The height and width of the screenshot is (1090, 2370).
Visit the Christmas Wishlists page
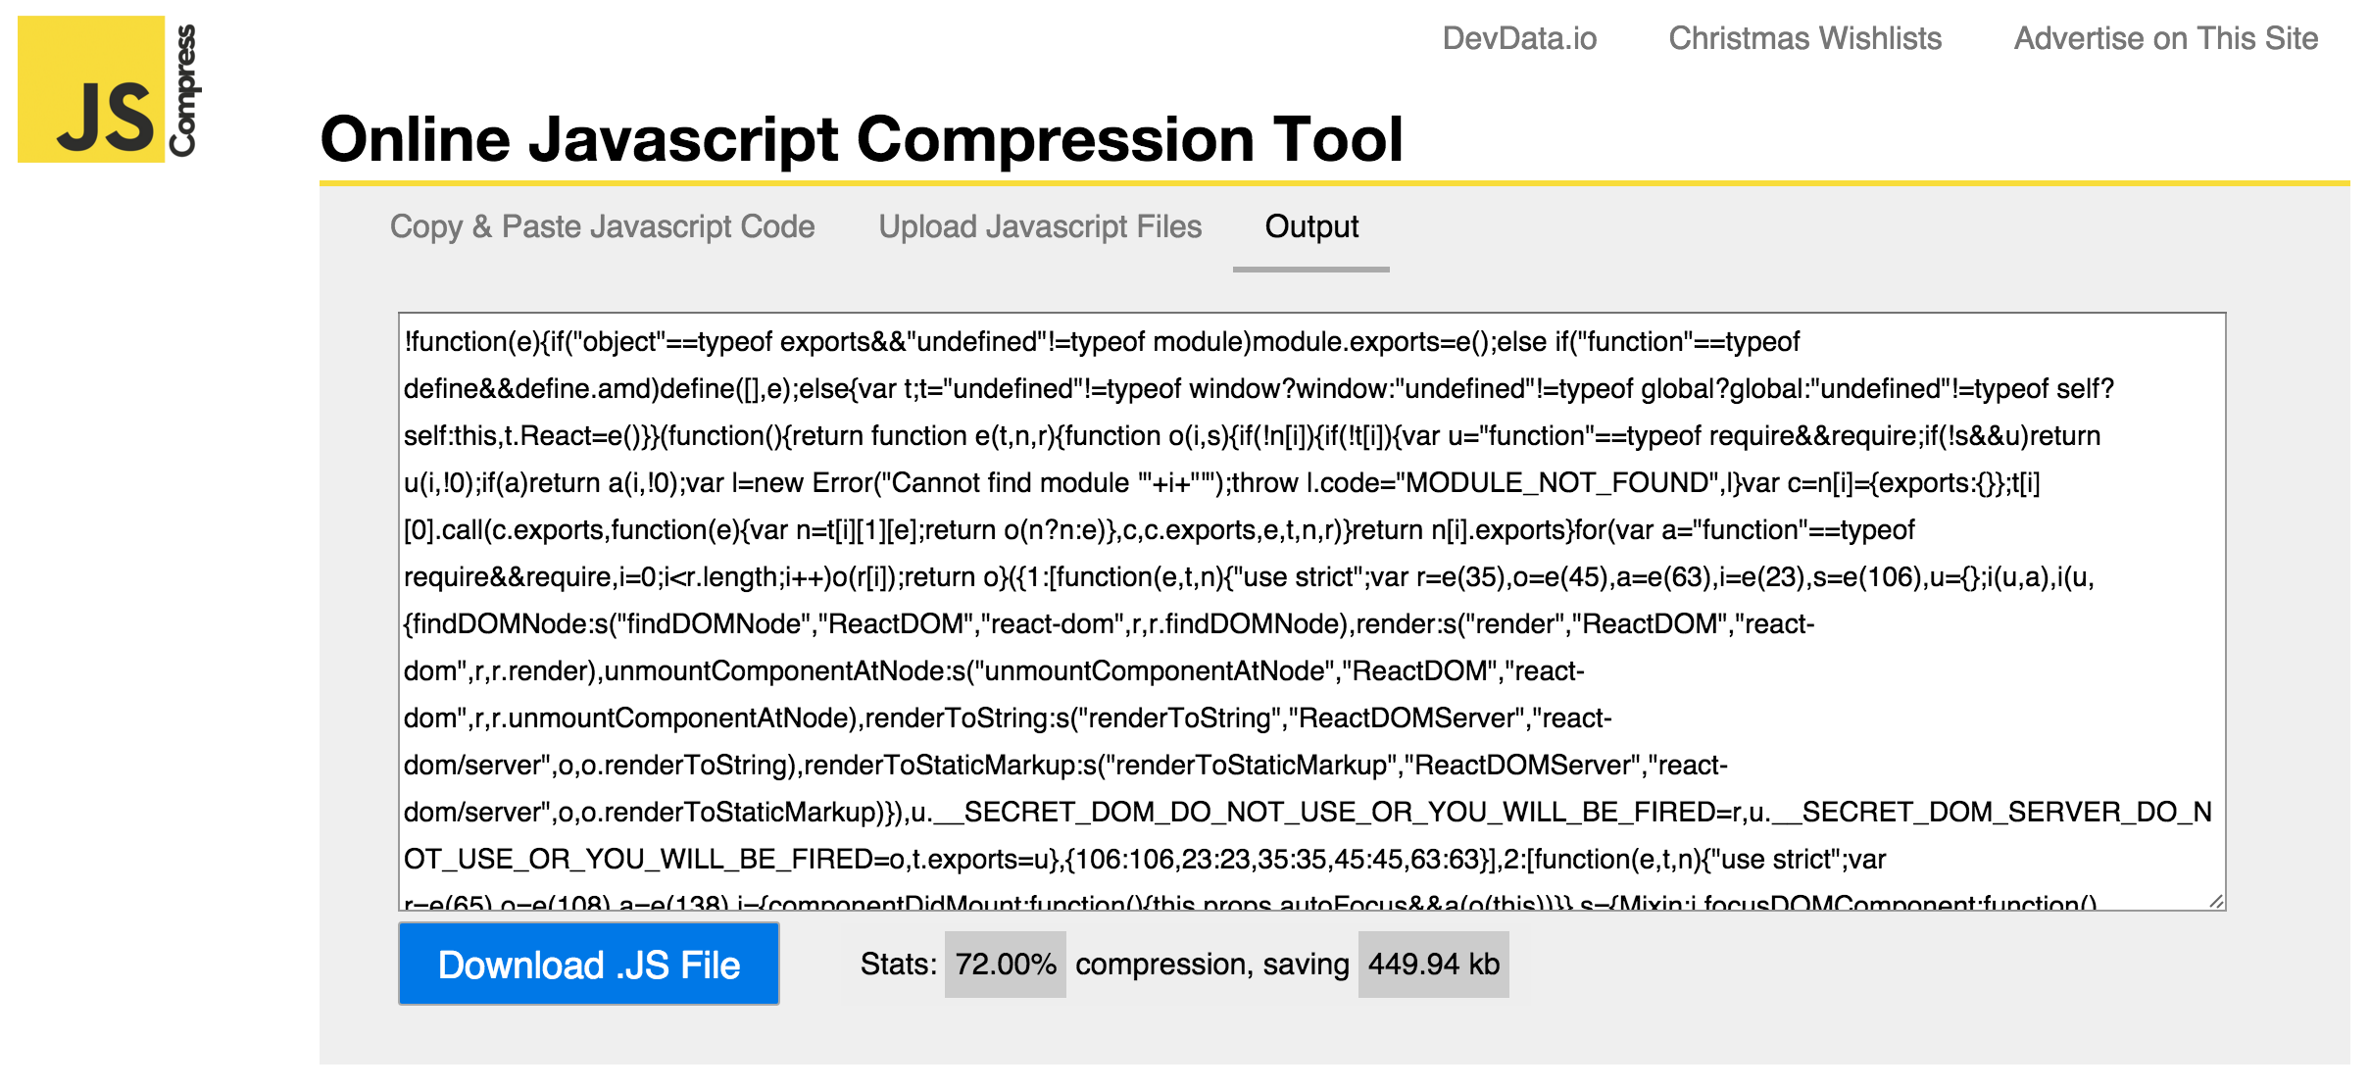1804,37
